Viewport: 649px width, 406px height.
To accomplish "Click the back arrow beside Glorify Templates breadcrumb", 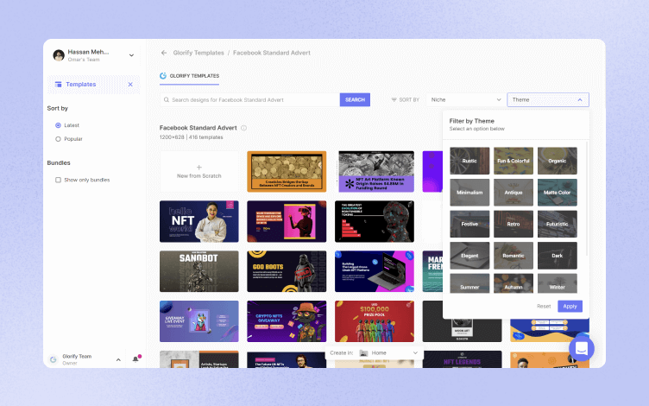I will [164, 53].
